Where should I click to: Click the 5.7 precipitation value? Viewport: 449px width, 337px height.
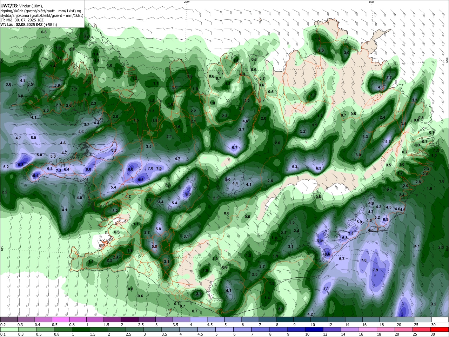(x=342, y=259)
